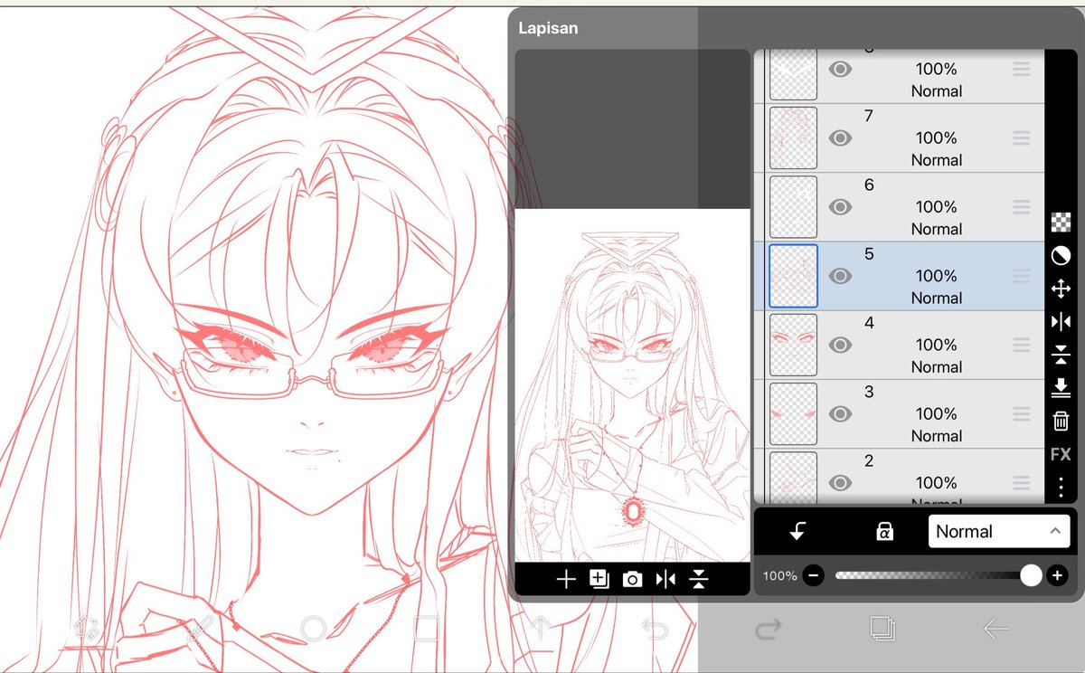The image size is (1085, 673).
Task: Hide layer 3 with its eye icon
Action: tap(840, 413)
